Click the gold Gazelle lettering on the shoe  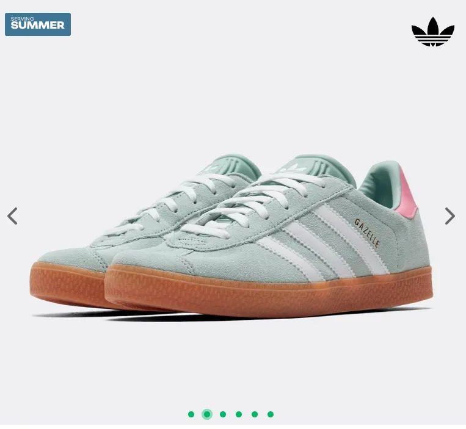coord(367,233)
